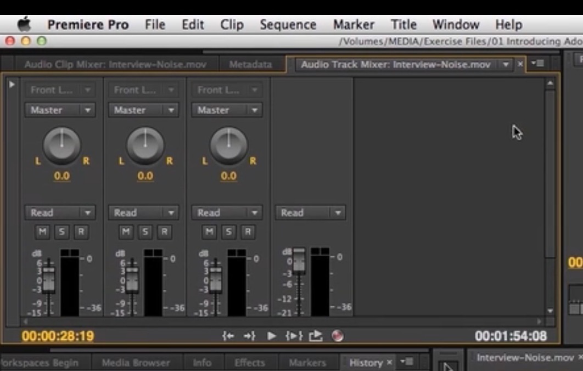Viewport: 583px width, 371px height.
Task: Select the Audio Track Mixer tab
Action: (x=396, y=65)
